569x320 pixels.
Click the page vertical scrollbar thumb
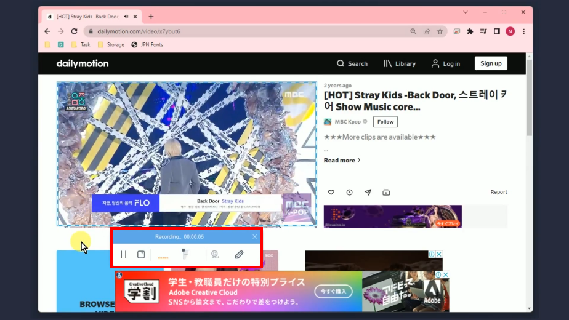[529, 98]
